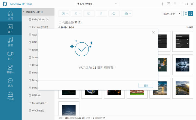Expand the export to device arrow

(79, 14)
